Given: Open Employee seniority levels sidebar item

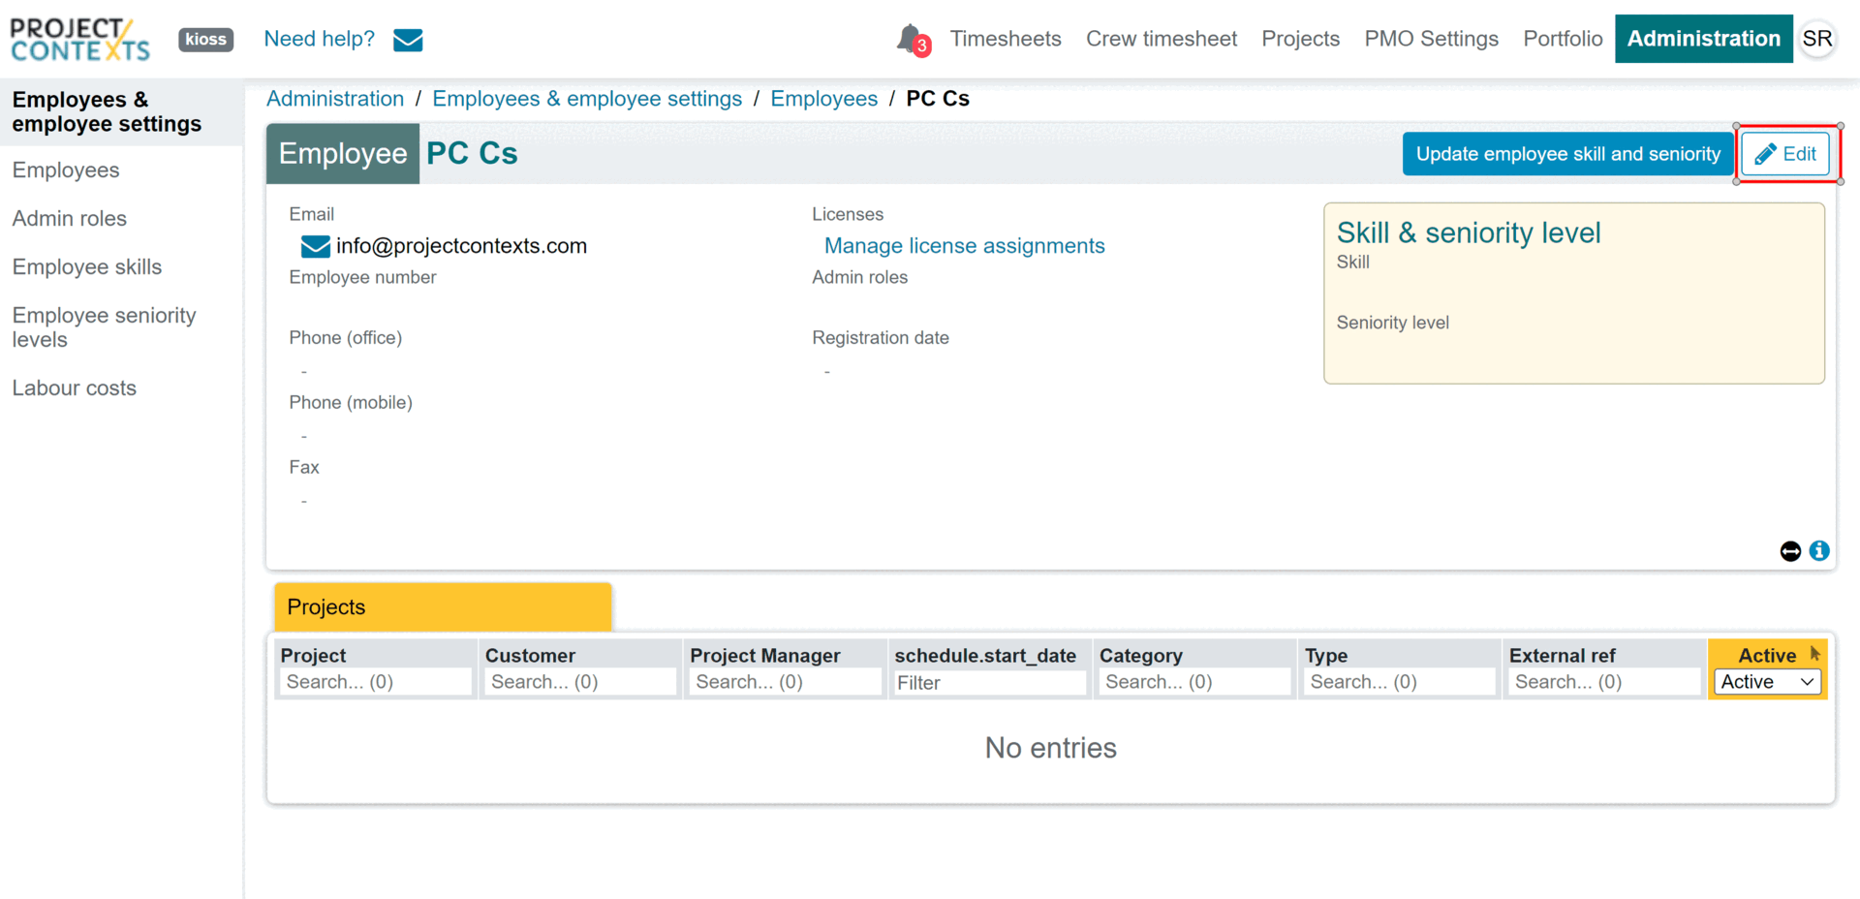Looking at the screenshot, I should pos(104,327).
